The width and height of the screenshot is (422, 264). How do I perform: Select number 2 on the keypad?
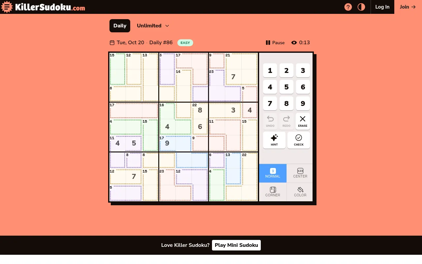[286, 70]
